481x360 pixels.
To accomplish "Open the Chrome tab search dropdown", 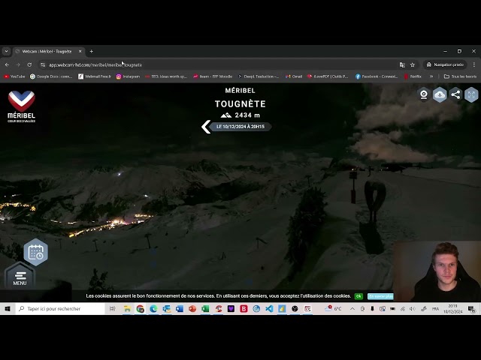I will click(x=6, y=52).
